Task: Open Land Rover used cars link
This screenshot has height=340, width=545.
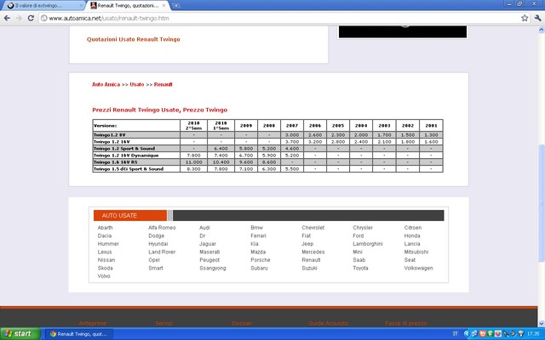Action: [x=162, y=252]
